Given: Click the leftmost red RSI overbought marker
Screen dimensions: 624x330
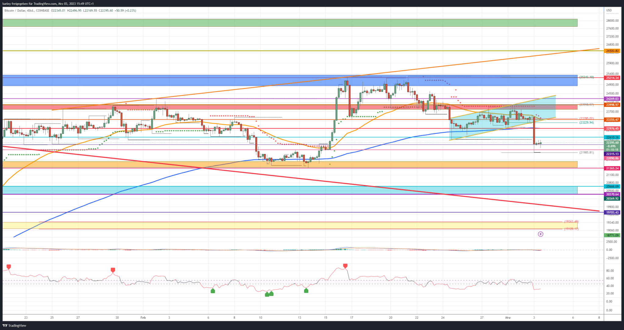Looking at the screenshot, I should (9, 267).
